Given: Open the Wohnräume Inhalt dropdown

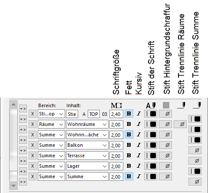Looking at the screenshot, I should click(x=87, y=125).
